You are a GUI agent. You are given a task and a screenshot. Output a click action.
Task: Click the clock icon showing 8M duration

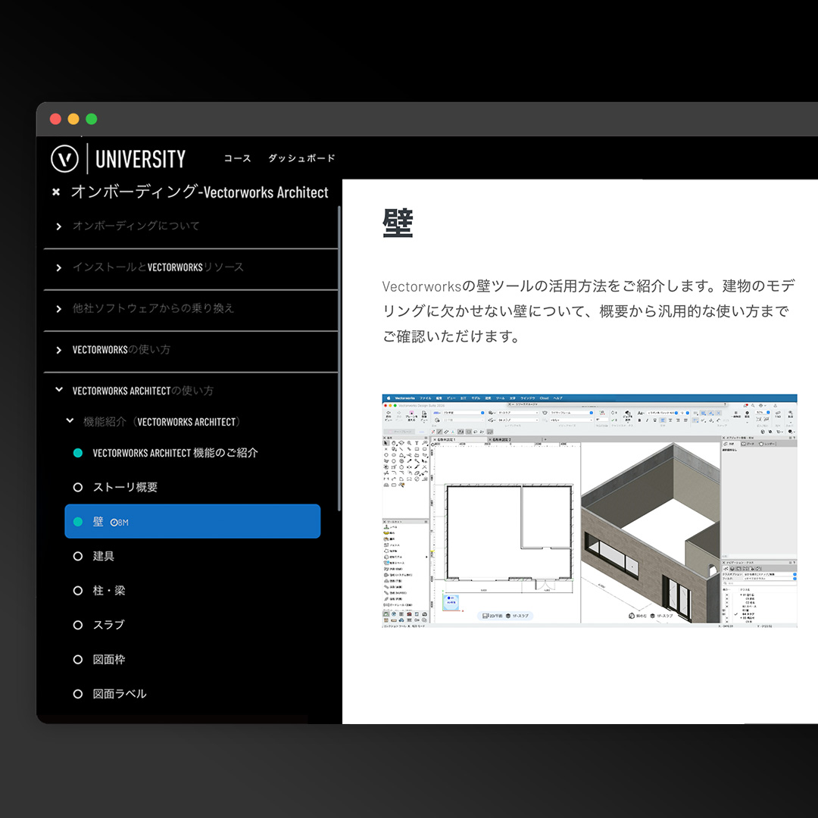(x=114, y=522)
